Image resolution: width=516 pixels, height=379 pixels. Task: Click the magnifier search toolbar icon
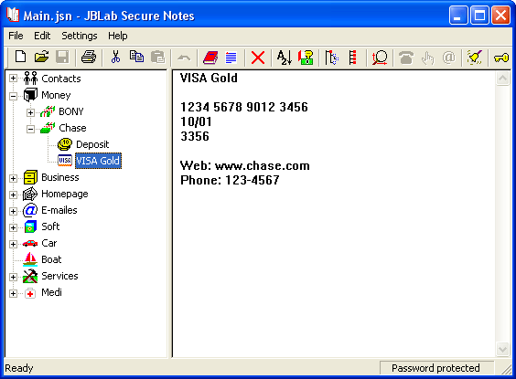pos(380,58)
